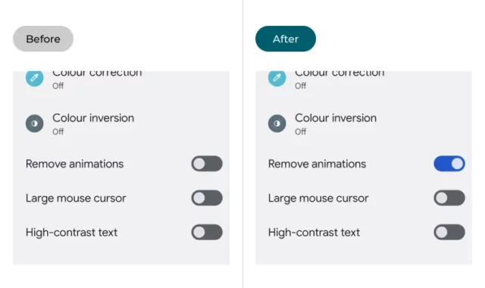The height and width of the screenshot is (288, 485).
Task: Click Remove animations label in After panel
Action: (317, 164)
